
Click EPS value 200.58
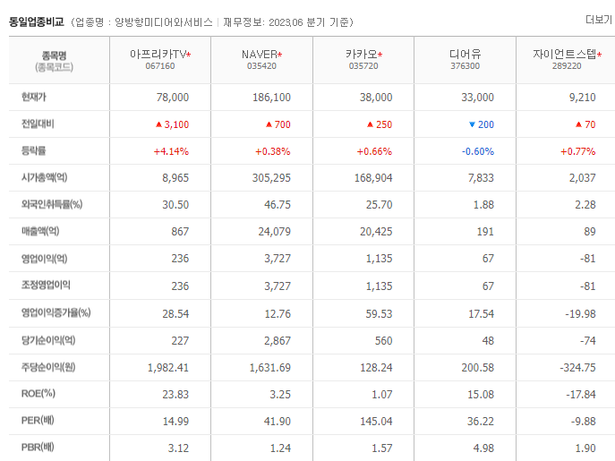coord(478,368)
